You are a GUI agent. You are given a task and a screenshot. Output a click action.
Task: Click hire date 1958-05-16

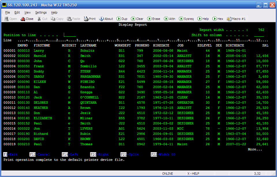tap(163, 92)
